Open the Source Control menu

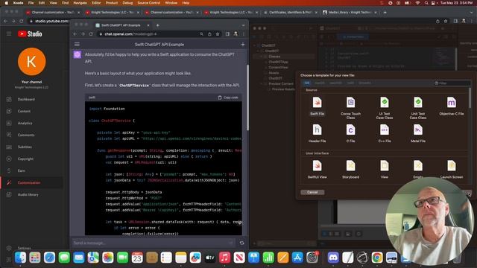pos(149,3)
